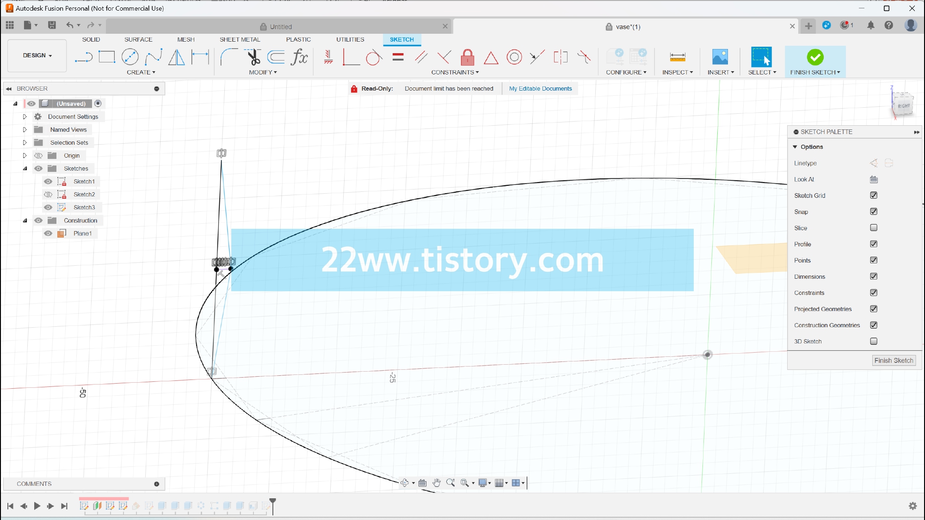Click the Fix/Unfix lock constraint
925x520 pixels.
467,57
